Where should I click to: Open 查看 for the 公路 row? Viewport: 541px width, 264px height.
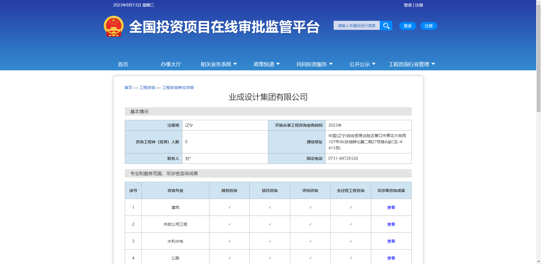tap(391, 258)
